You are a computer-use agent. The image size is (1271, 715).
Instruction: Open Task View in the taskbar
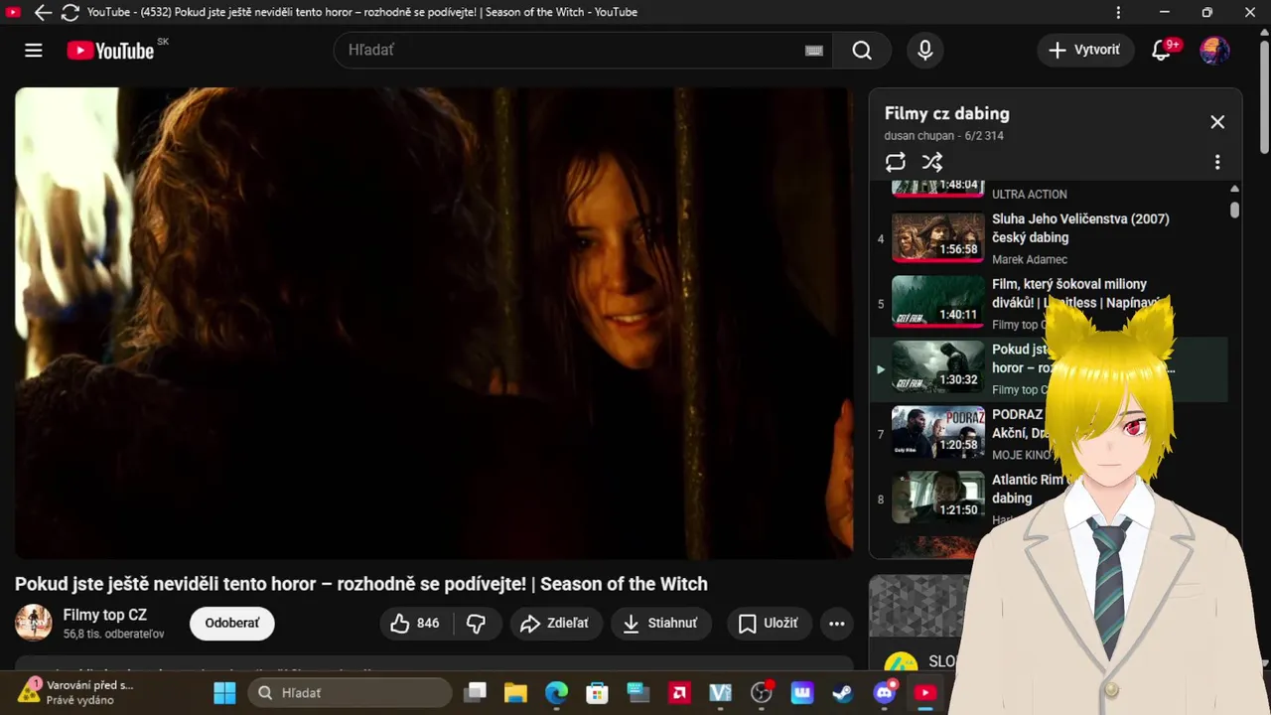pyautogui.click(x=477, y=692)
